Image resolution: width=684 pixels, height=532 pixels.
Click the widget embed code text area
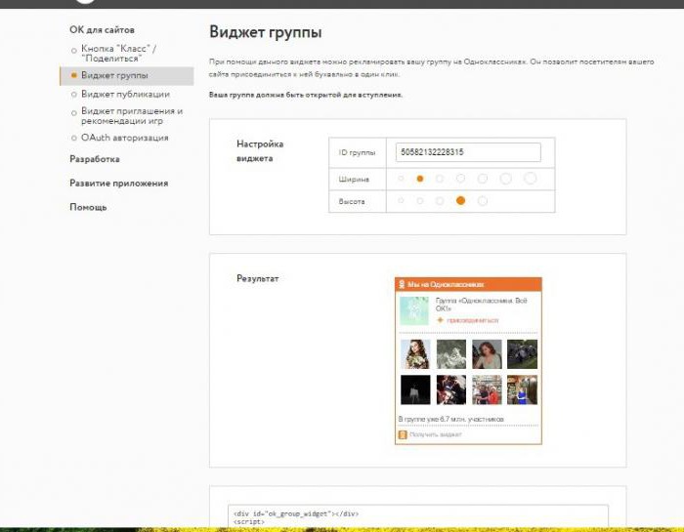[x=418, y=516]
